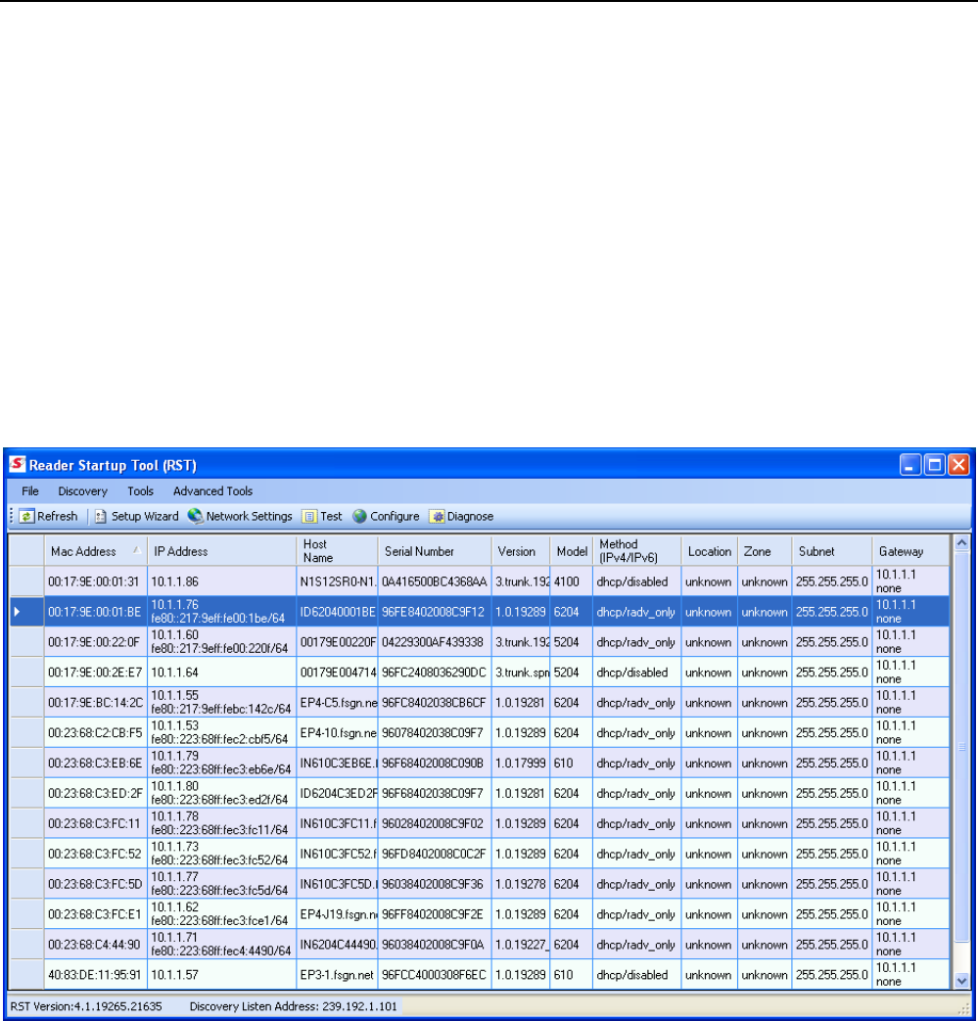Click the Zone column header
The width and height of the screenshot is (978, 1021).
pos(766,551)
